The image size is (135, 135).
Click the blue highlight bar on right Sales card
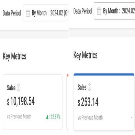104,75
